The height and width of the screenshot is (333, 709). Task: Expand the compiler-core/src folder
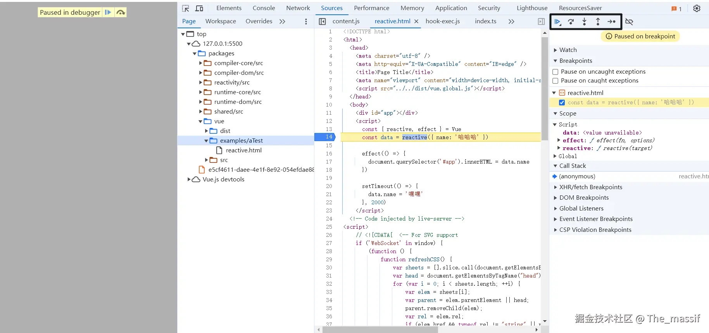point(201,63)
